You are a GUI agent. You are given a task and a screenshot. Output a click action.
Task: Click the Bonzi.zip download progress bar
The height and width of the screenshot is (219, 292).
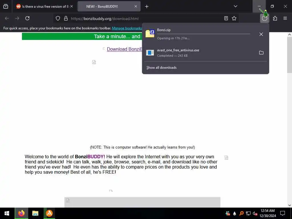(204, 34)
